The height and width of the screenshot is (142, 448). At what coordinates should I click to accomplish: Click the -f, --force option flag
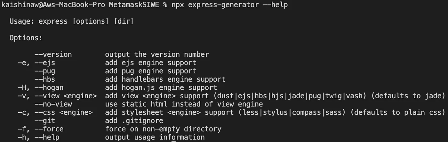click(x=41, y=129)
